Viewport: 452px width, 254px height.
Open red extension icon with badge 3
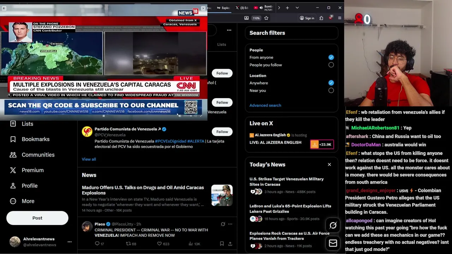pyautogui.click(x=331, y=18)
